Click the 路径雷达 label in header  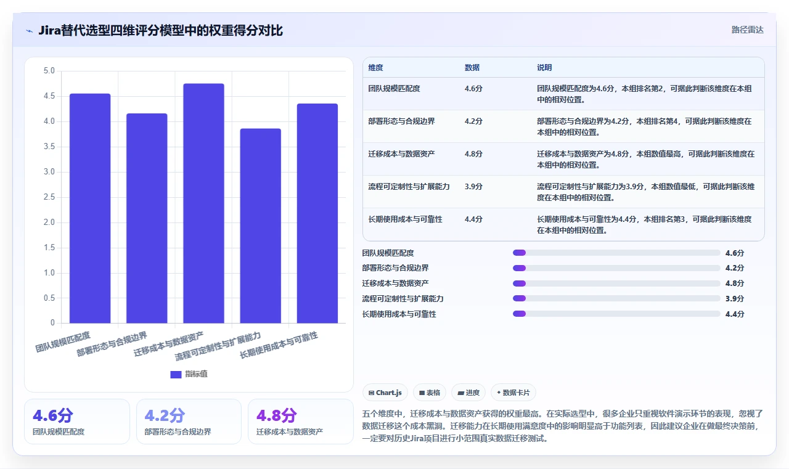coord(747,30)
